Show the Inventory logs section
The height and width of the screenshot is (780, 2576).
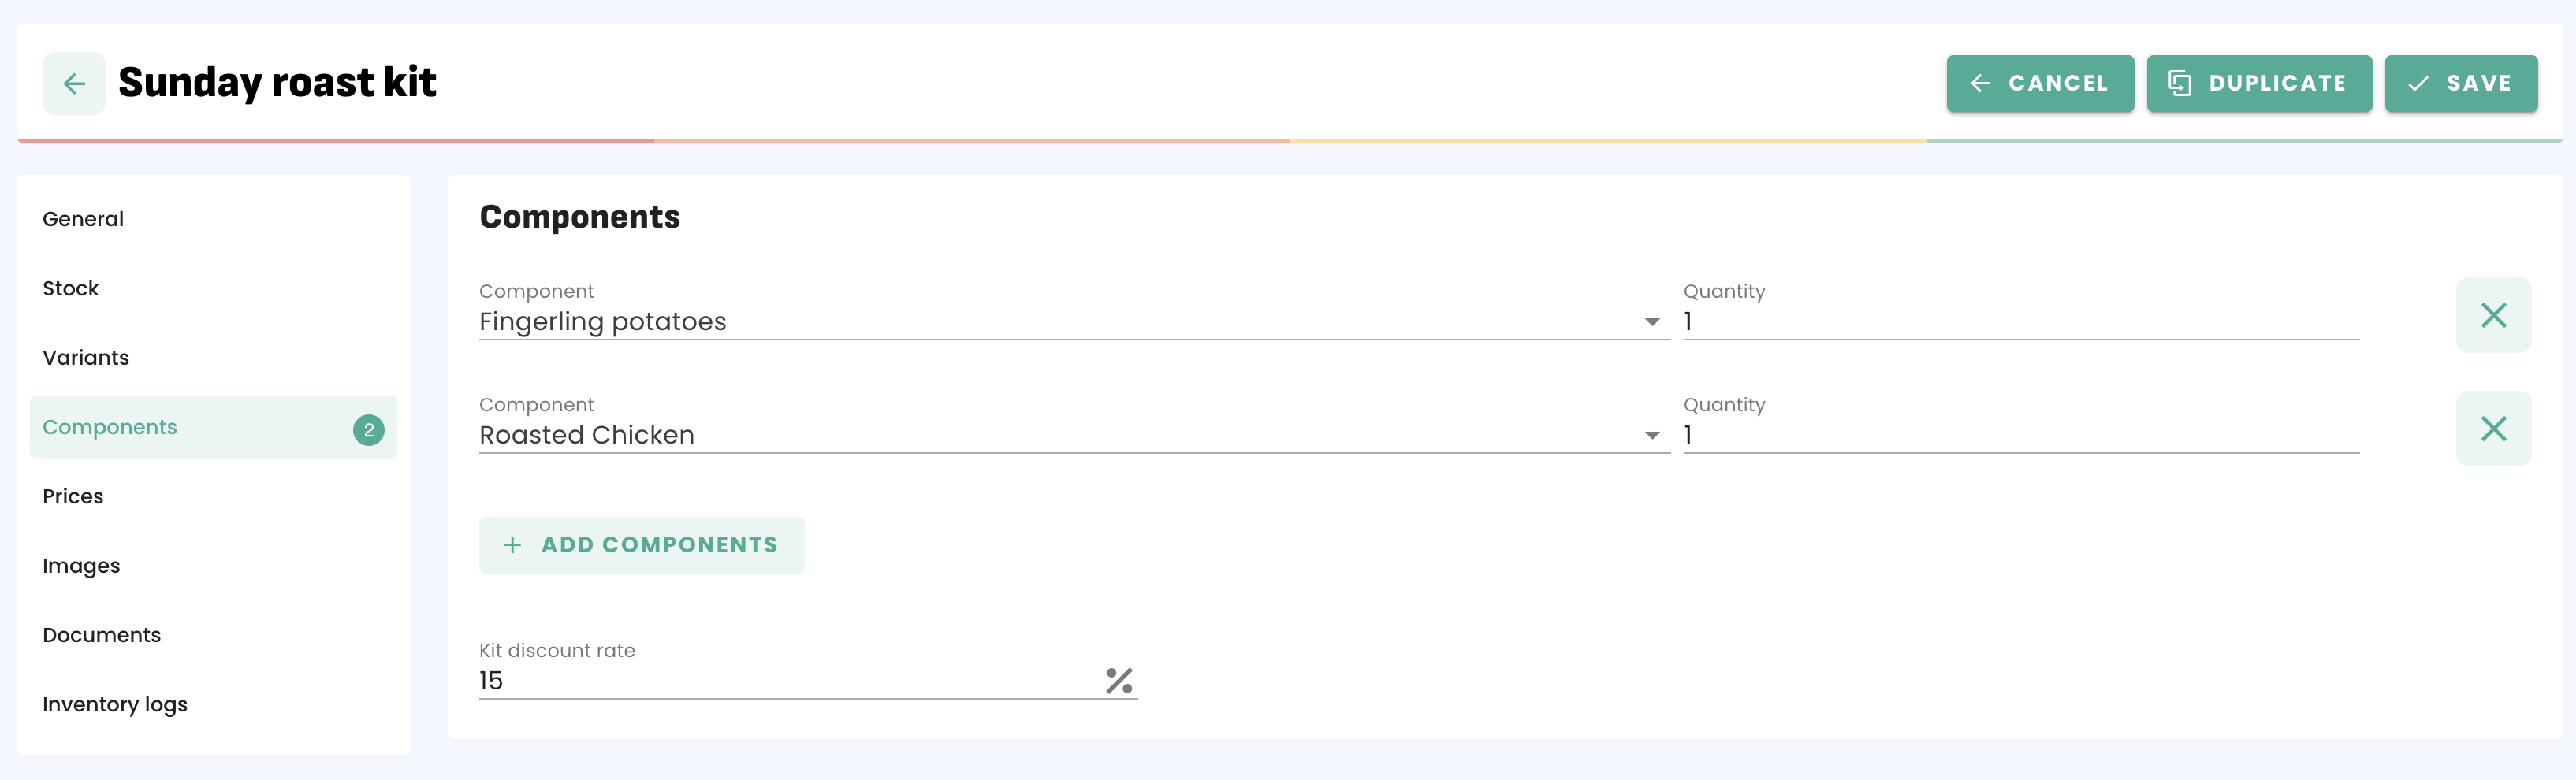115,705
